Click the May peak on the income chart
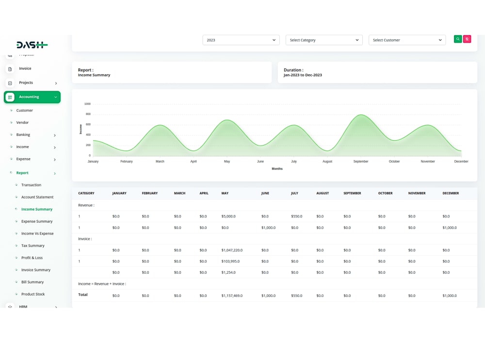This screenshot has height=364, width=485. (226, 119)
